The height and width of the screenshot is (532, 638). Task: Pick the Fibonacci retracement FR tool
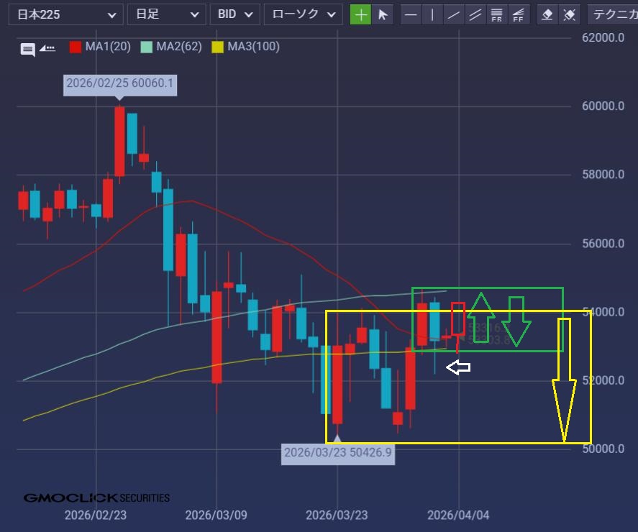point(496,14)
